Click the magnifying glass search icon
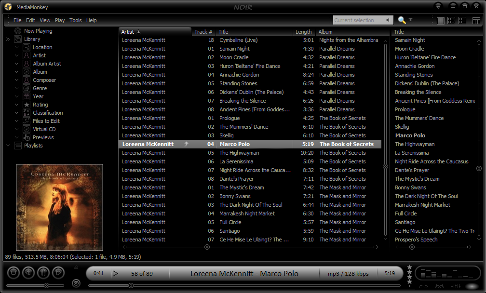486x293 pixels. click(402, 20)
